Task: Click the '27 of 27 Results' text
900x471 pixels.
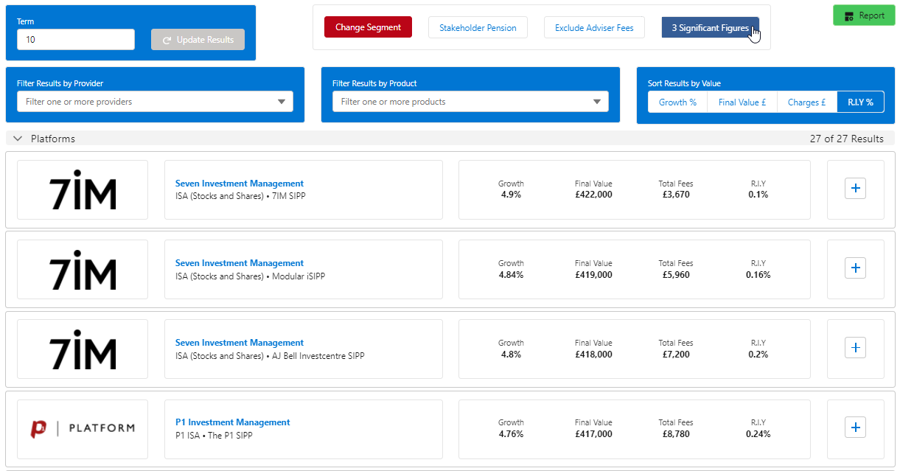Action: (846, 139)
